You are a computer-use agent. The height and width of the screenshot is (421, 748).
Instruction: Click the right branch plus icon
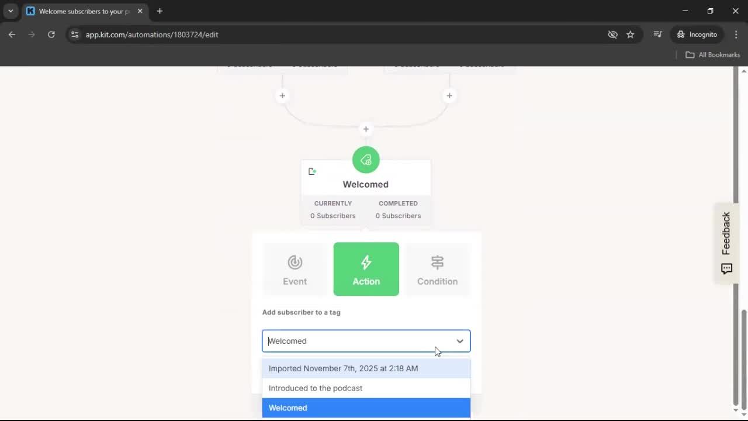(449, 95)
